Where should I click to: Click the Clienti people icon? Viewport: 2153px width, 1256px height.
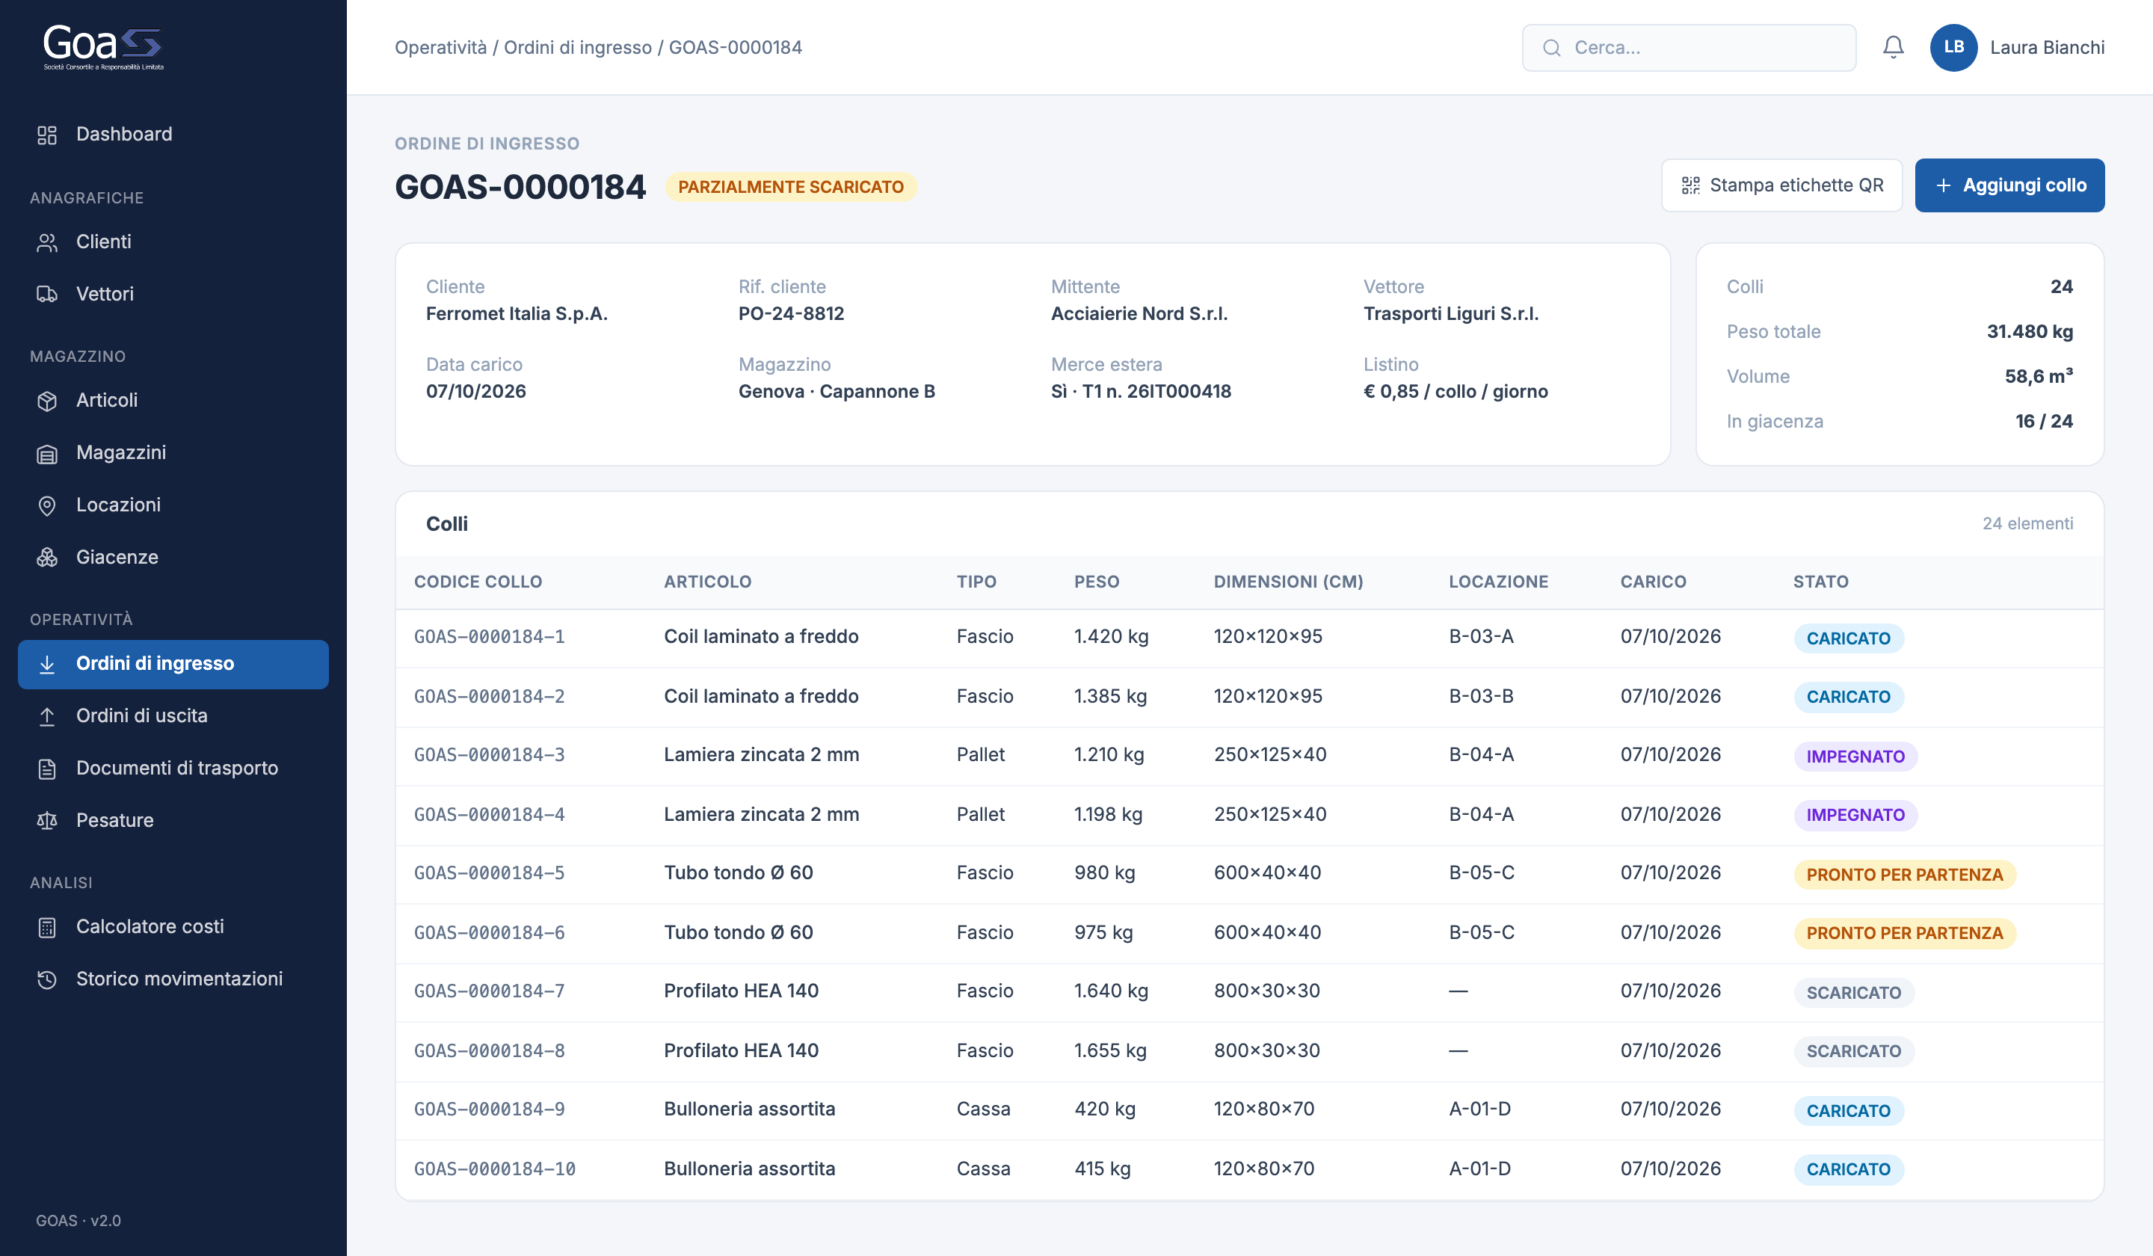[x=47, y=243]
